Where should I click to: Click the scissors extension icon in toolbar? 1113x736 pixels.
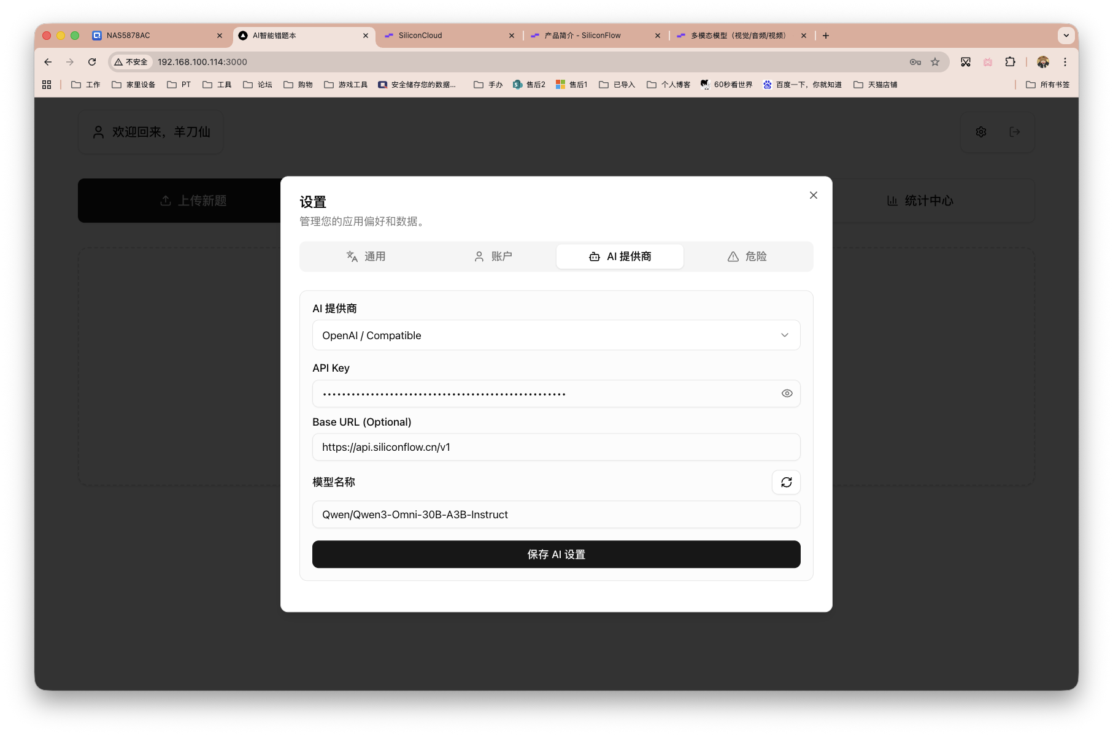(965, 62)
